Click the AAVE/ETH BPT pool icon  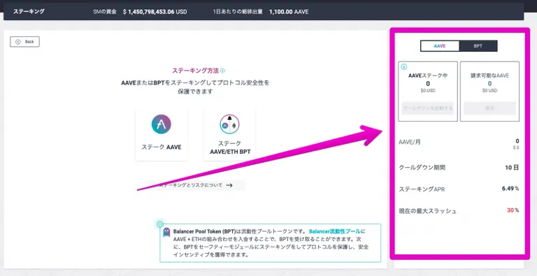[229, 124]
